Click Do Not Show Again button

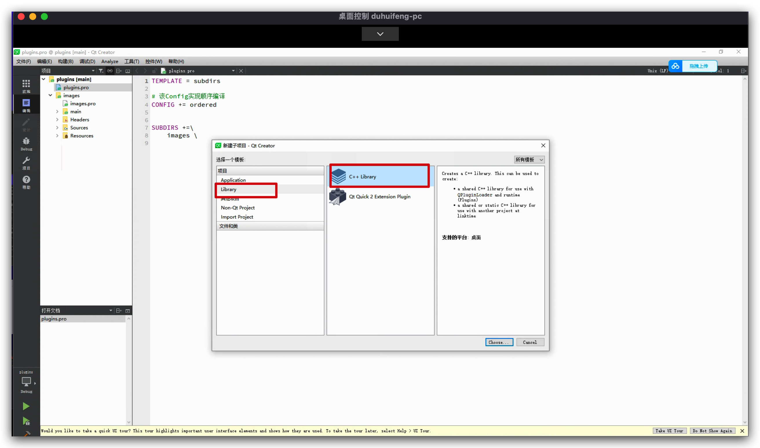[712, 431]
